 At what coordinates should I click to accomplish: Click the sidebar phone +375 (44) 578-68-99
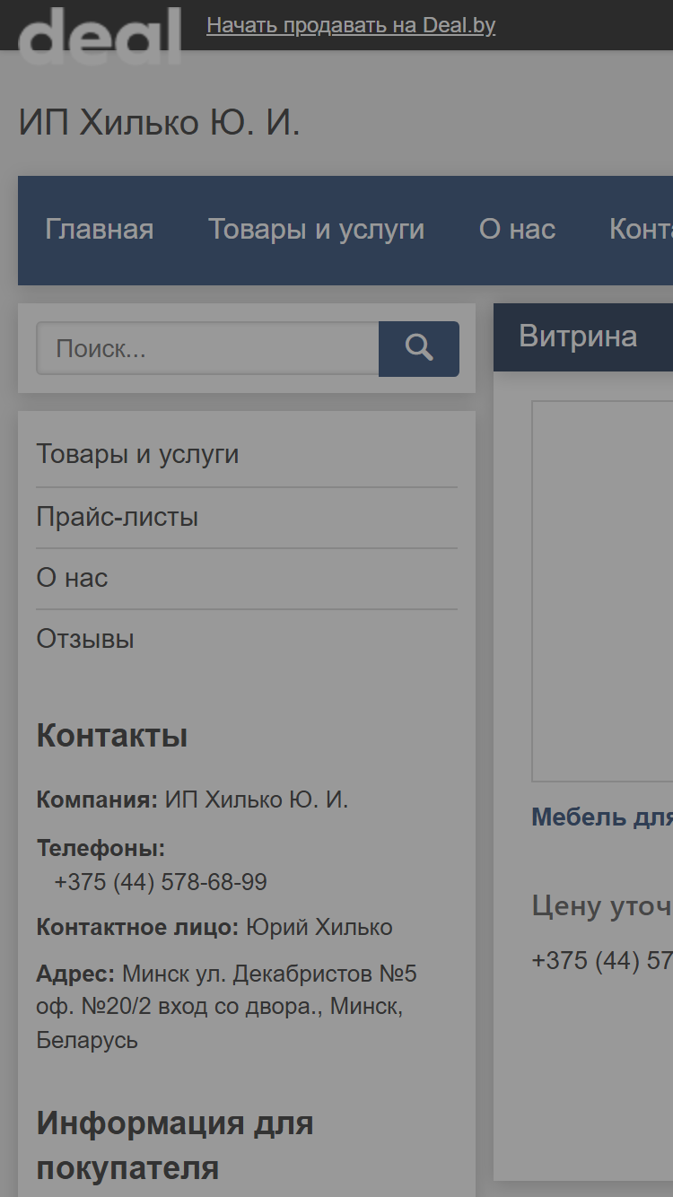point(161,882)
